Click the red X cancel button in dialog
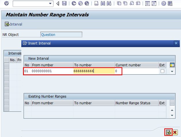The height and width of the screenshot is (137, 181). (175, 132)
